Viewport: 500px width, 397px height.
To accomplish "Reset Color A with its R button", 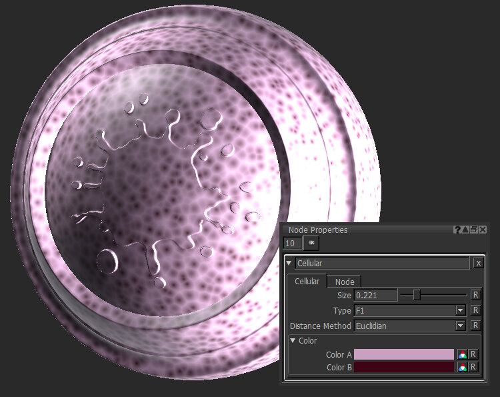I will (473, 355).
